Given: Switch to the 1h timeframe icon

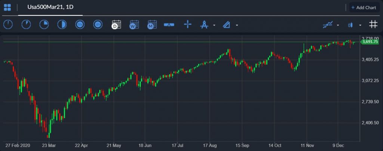Looking at the screenshot, I should (80, 25).
